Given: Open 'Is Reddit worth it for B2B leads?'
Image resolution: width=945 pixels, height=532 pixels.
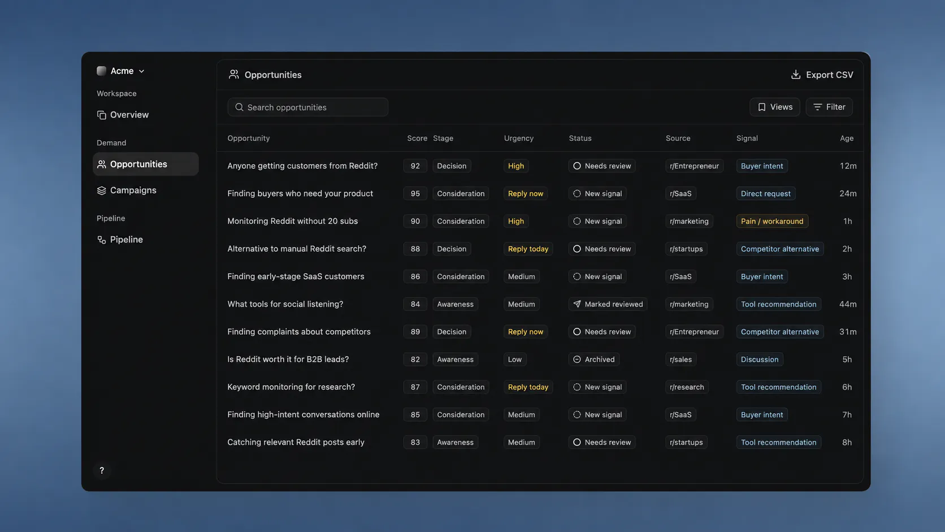Looking at the screenshot, I should pyautogui.click(x=288, y=360).
